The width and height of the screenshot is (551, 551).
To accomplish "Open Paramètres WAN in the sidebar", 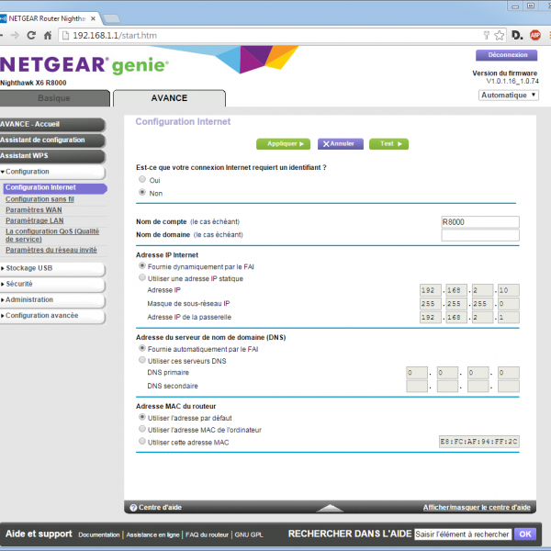I will 34,209.
